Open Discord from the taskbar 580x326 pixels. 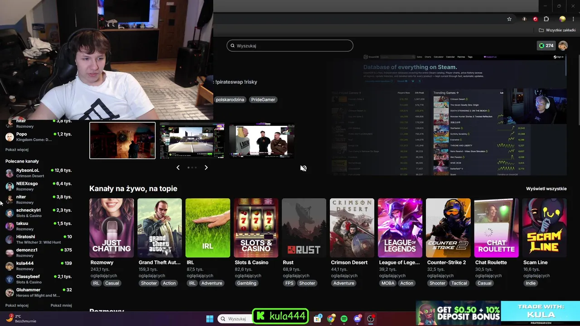357,319
